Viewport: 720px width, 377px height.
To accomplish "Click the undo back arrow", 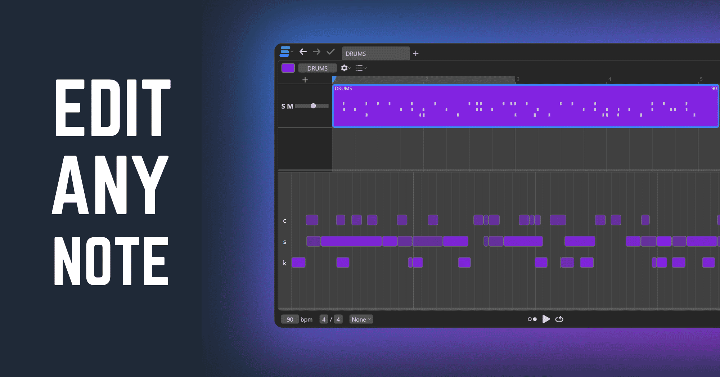I will click(x=303, y=52).
